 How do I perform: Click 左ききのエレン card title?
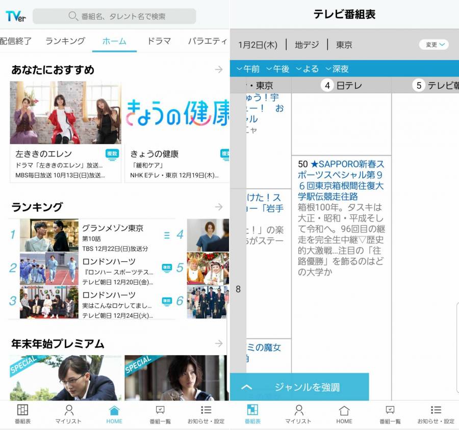pos(44,154)
